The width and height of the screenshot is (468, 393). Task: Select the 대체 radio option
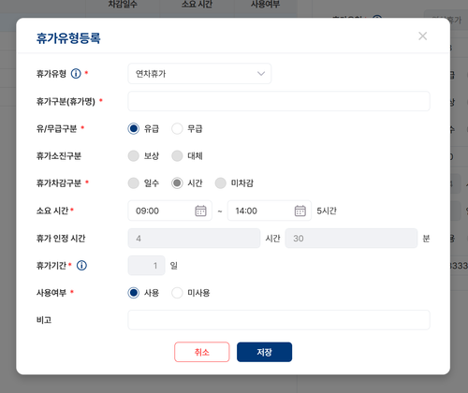[x=177, y=155]
